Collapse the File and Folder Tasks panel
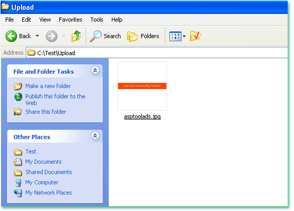 click(95, 71)
